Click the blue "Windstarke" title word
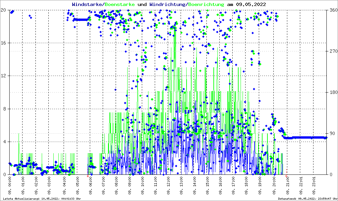The image size is (338, 201). 87,4
